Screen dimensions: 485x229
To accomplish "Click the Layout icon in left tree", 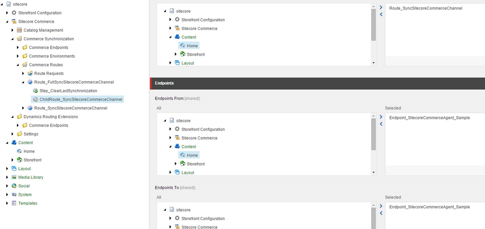I will [x=14, y=168].
